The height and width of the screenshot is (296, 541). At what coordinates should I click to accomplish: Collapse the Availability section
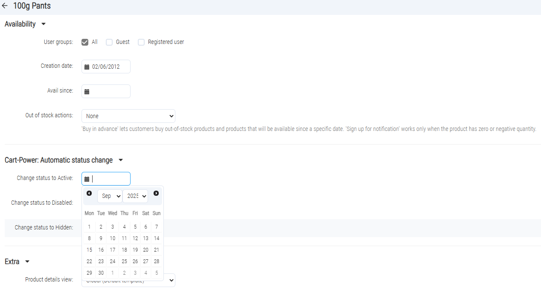(x=43, y=24)
